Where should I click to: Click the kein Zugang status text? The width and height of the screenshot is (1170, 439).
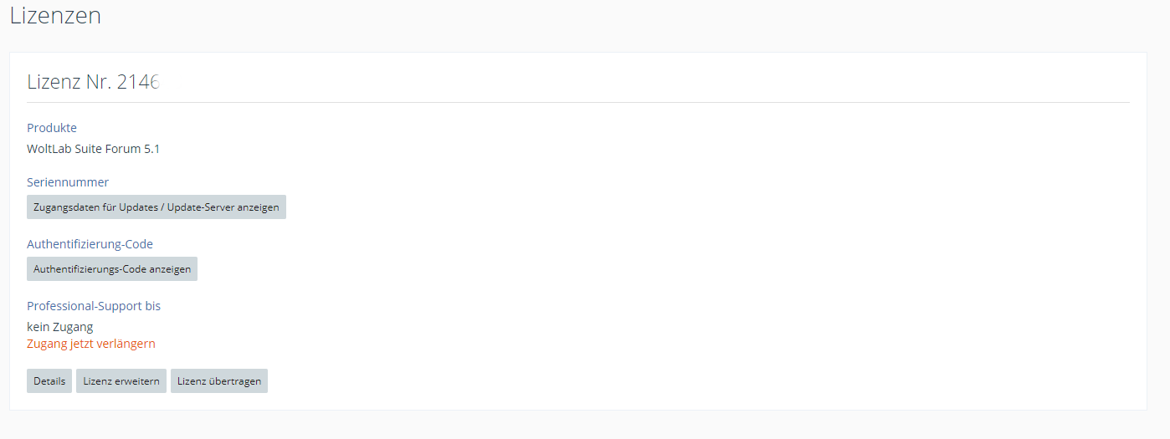pyautogui.click(x=60, y=327)
